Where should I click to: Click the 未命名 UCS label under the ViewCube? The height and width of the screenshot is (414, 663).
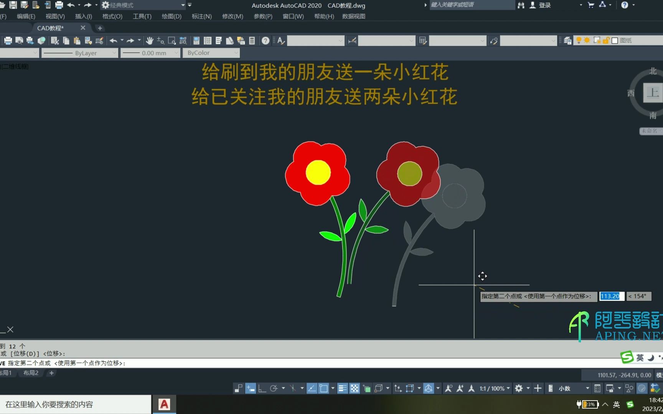click(651, 131)
